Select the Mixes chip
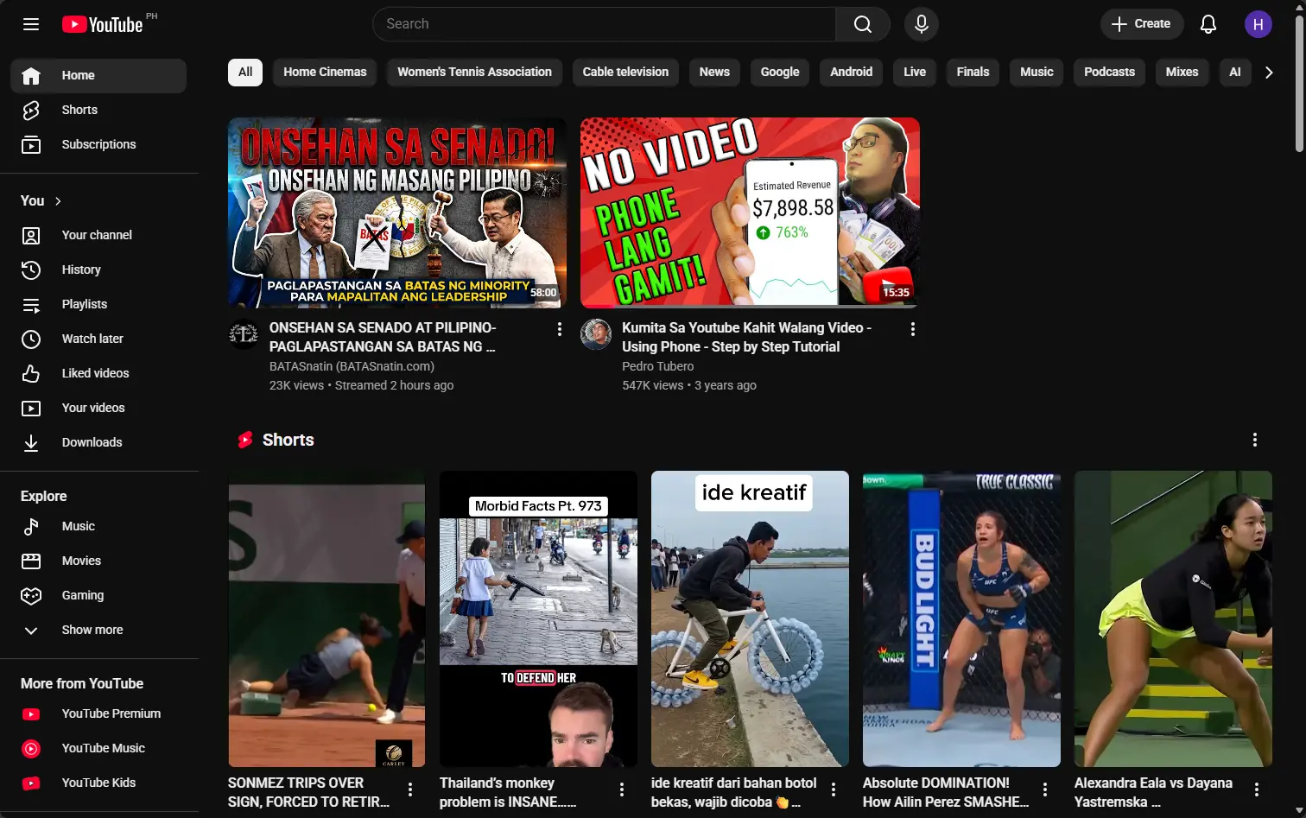Viewport: 1306px width, 818px height. (1182, 73)
